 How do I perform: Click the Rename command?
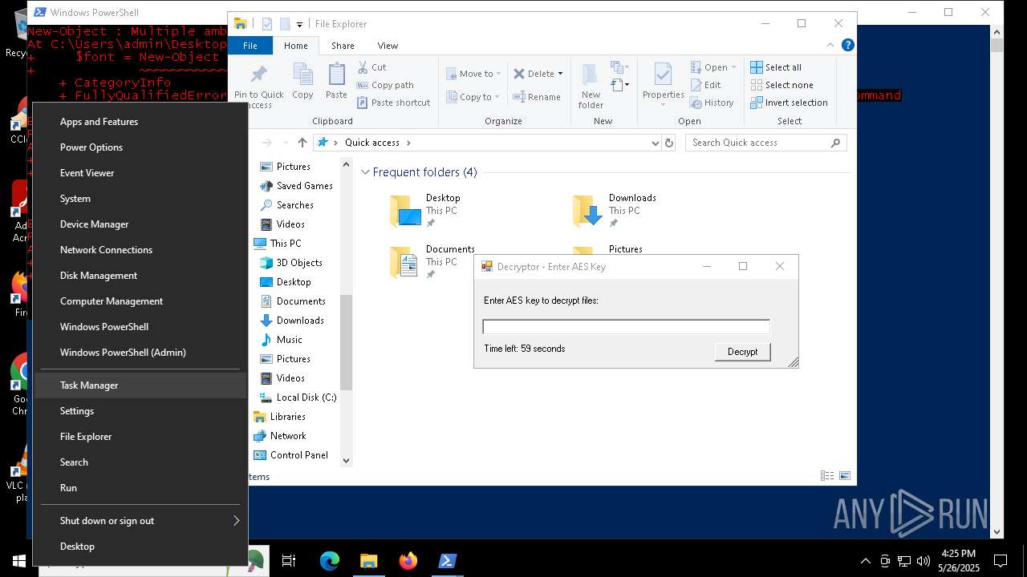point(537,97)
